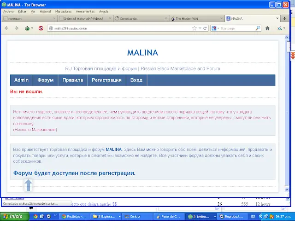
Task: Switch to the Conectando tab
Action: point(141,18)
